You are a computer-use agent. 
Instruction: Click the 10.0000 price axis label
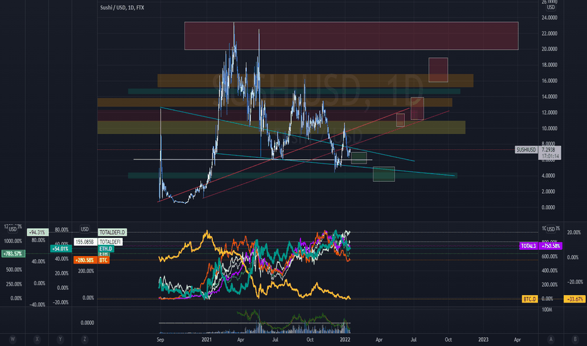(549, 128)
